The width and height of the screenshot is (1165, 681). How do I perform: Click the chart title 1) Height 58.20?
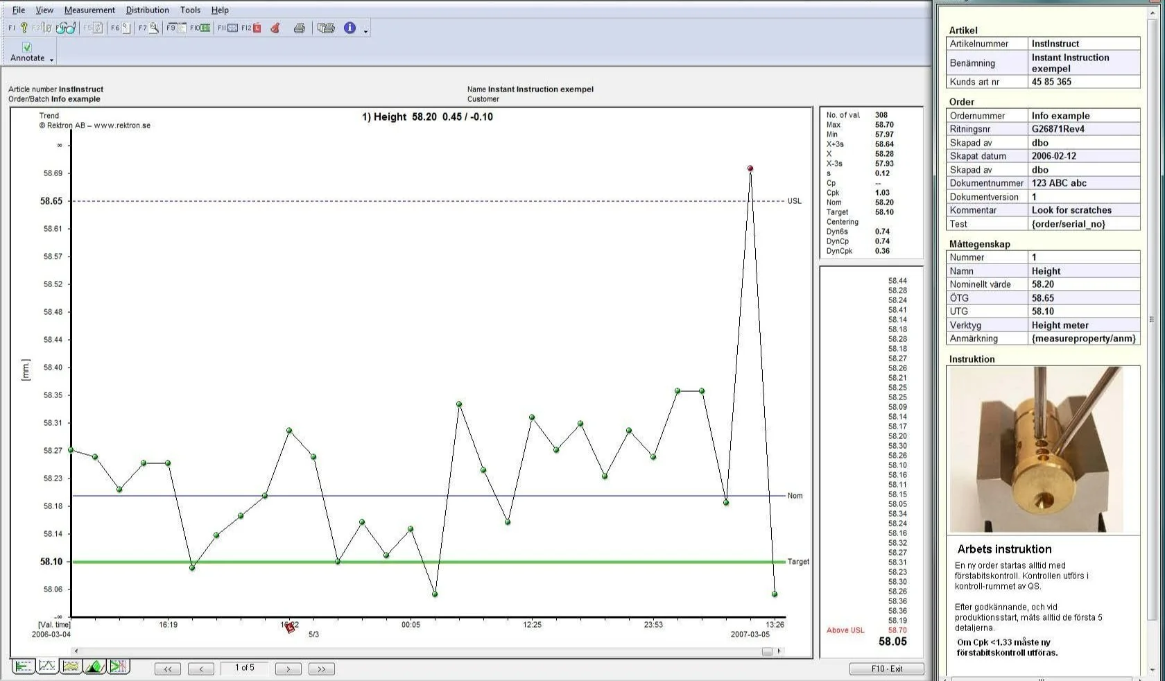pos(427,117)
